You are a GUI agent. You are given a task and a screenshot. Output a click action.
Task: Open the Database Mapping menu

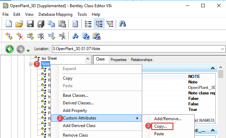click(55, 14)
